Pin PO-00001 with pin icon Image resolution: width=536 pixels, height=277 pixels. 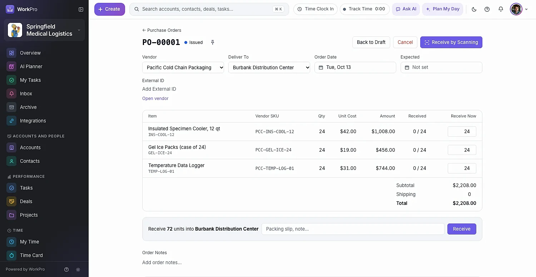pos(213,42)
